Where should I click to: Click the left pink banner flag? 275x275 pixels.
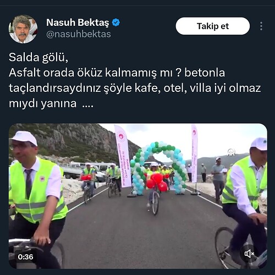[123, 156]
